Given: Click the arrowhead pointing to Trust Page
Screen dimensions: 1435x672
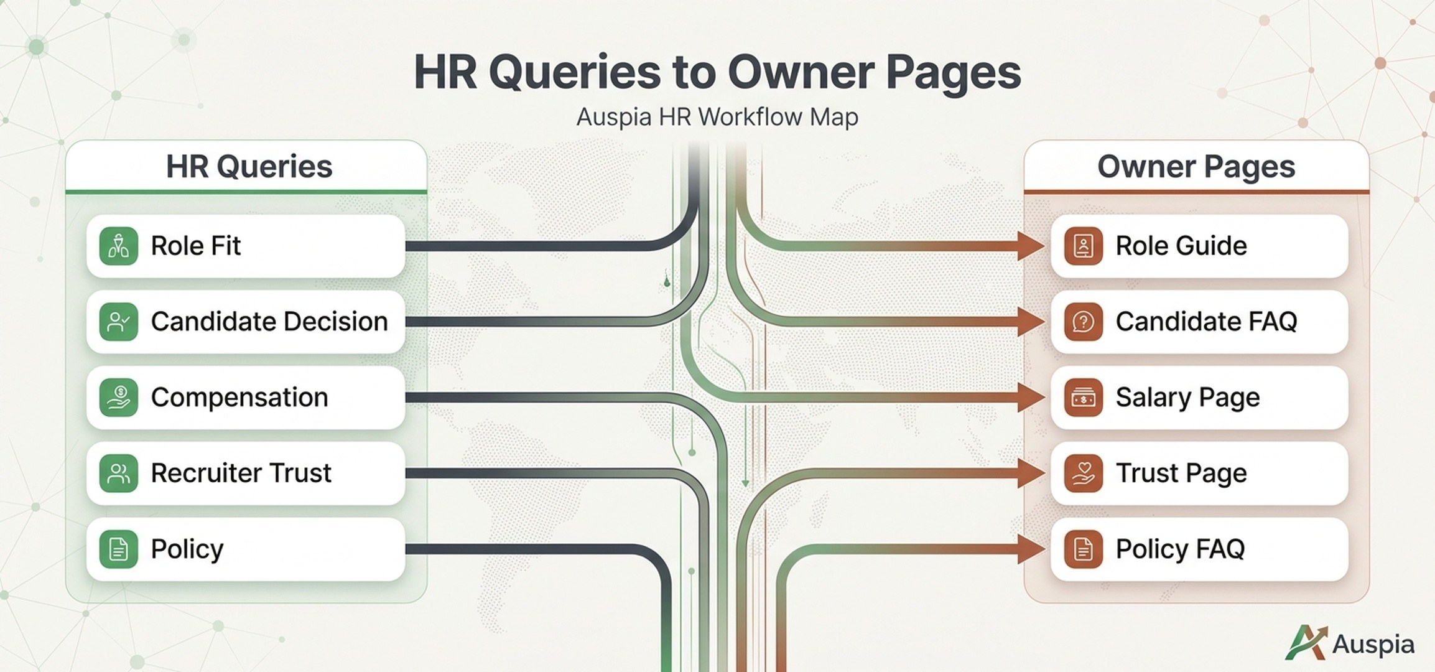Looking at the screenshot, I should pos(1031,474).
